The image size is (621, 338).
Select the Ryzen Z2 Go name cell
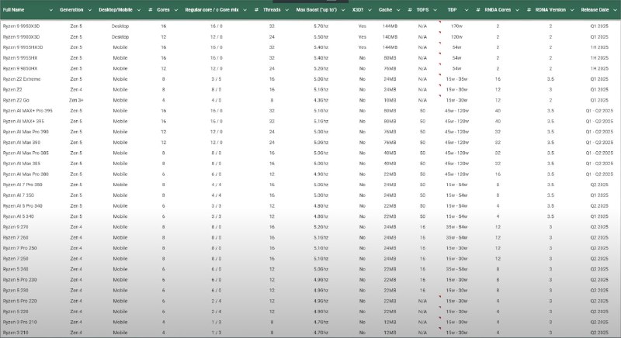pyautogui.click(x=16, y=101)
